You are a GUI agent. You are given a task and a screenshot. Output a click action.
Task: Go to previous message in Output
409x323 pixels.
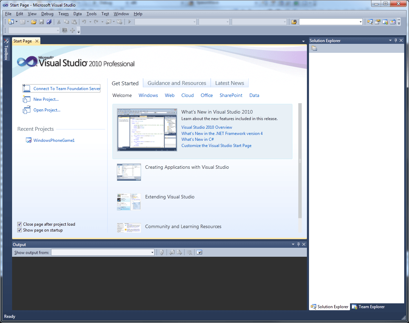click(x=172, y=252)
